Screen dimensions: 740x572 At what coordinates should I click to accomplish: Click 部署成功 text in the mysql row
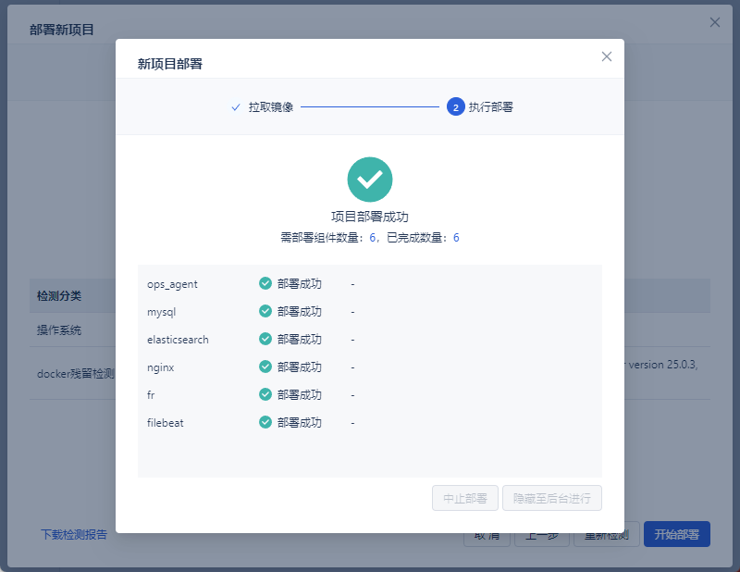[x=299, y=312]
